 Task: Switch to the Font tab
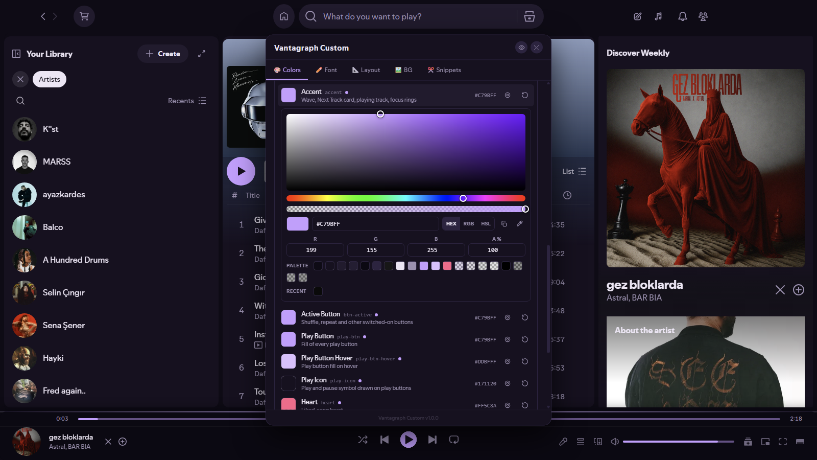tap(326, 70)
